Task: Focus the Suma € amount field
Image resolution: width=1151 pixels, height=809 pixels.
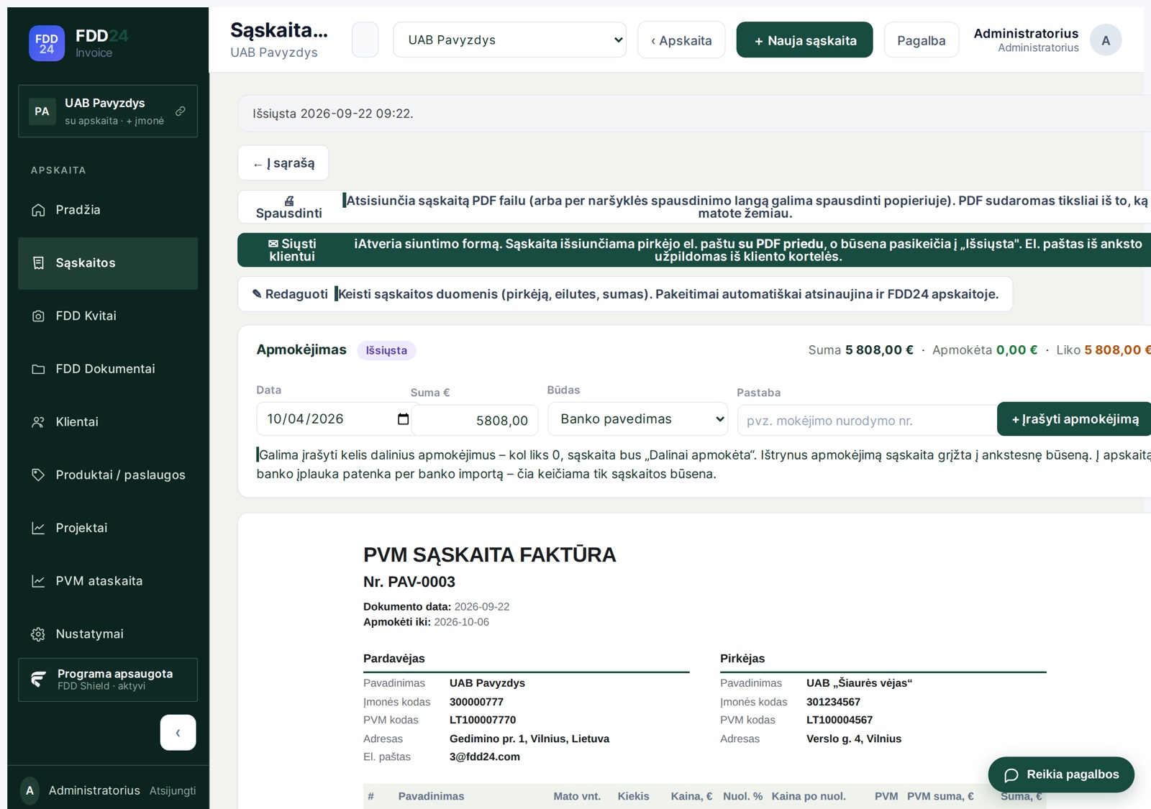Action: point(475,421)
